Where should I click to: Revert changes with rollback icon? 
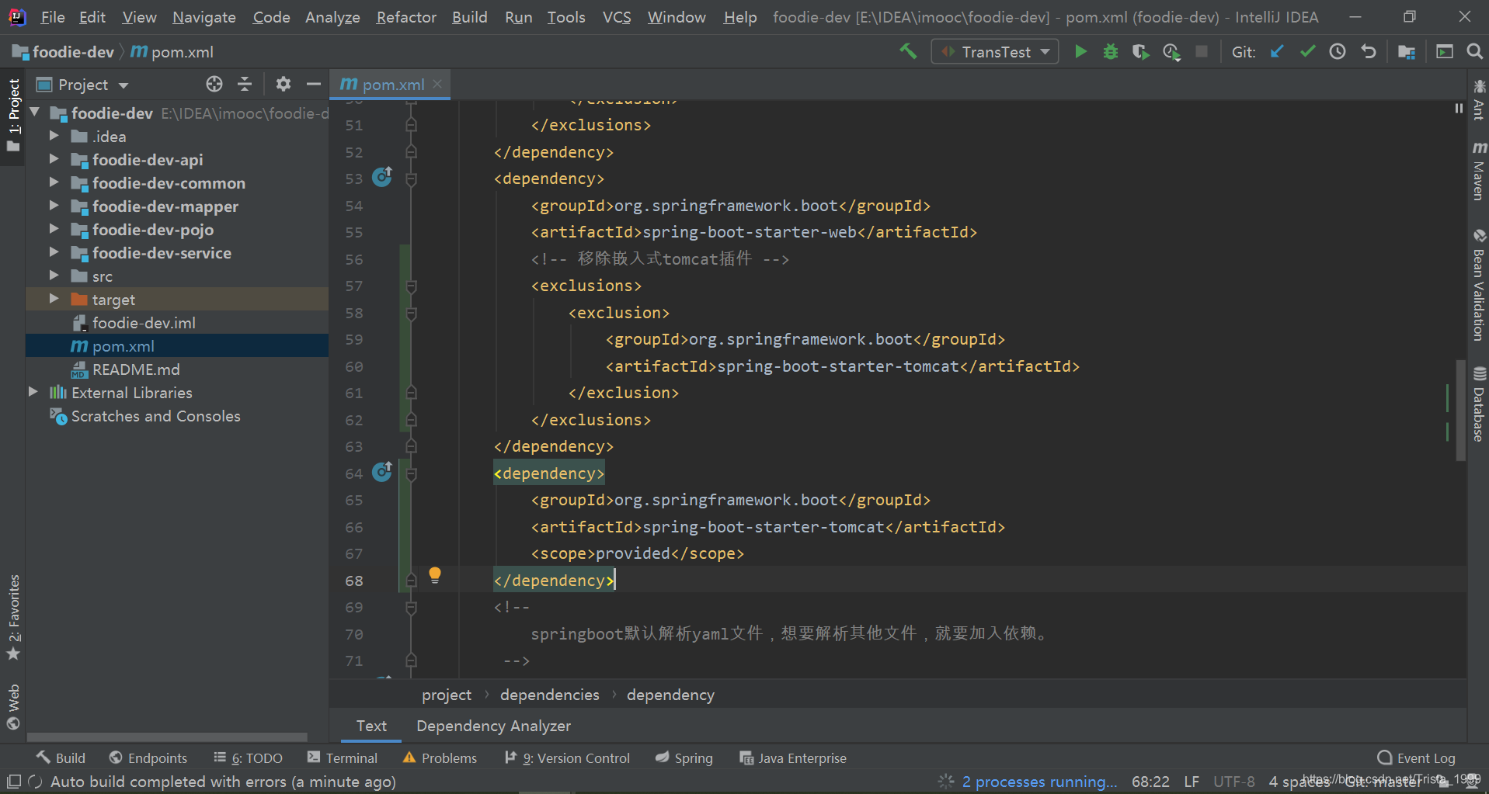(x=1369, y=51)
